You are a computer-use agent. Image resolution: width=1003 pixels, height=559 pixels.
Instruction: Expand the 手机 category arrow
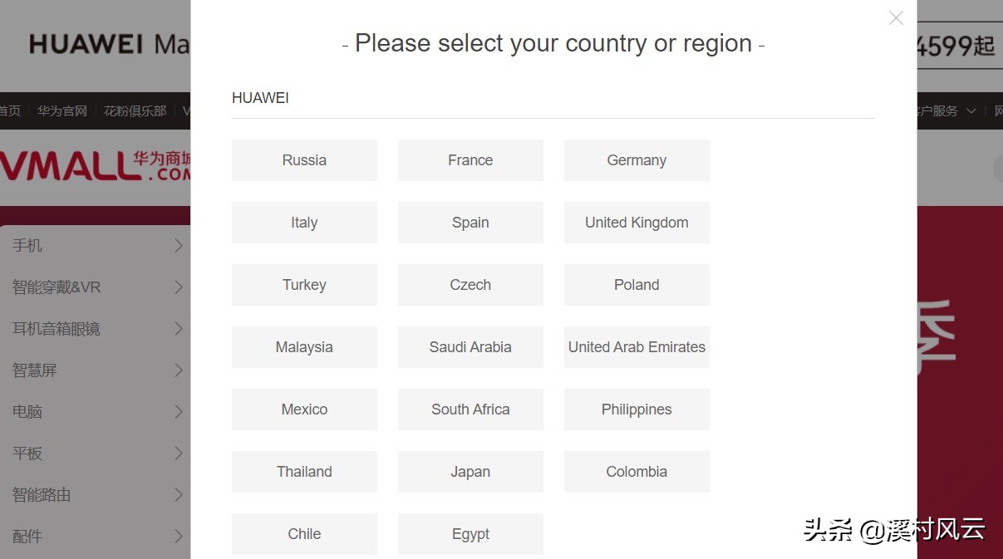pyautogui.click(x=179, y=245)
